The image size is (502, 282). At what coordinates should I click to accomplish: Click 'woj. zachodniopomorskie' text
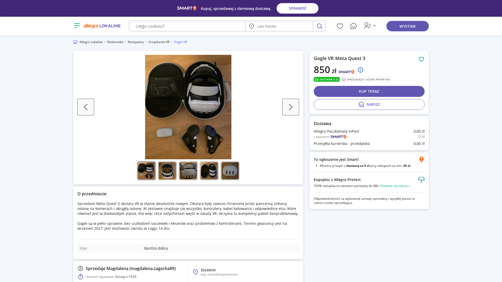pos(219,274)
